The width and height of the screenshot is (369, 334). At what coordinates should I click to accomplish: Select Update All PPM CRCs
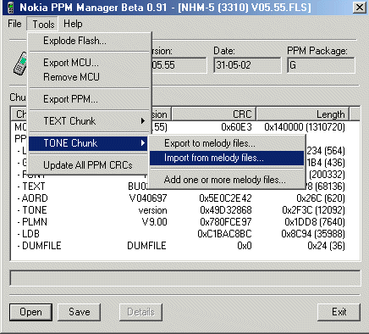tap(88, 165)
